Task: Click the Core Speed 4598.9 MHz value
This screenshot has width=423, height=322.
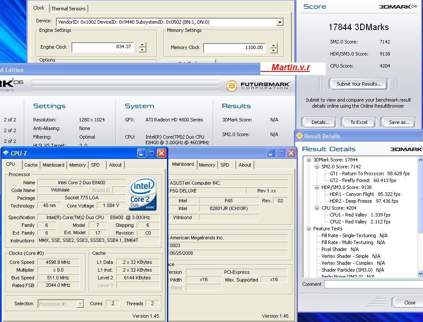Action: [x=58, y=262]
